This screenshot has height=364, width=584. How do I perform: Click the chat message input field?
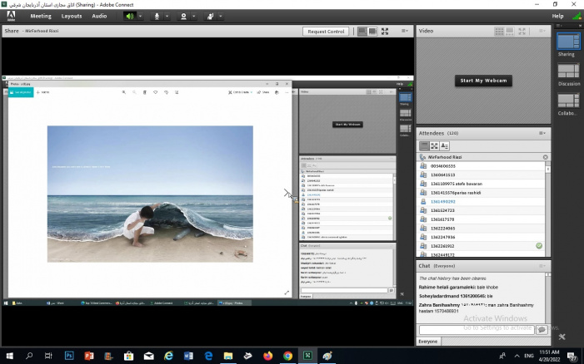click(x=475, y=330)
